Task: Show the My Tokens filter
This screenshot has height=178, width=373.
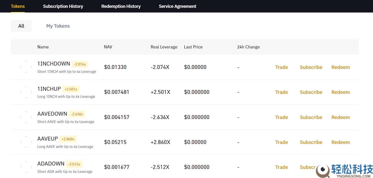Action: pyautogui.click(x=58, y=26)
